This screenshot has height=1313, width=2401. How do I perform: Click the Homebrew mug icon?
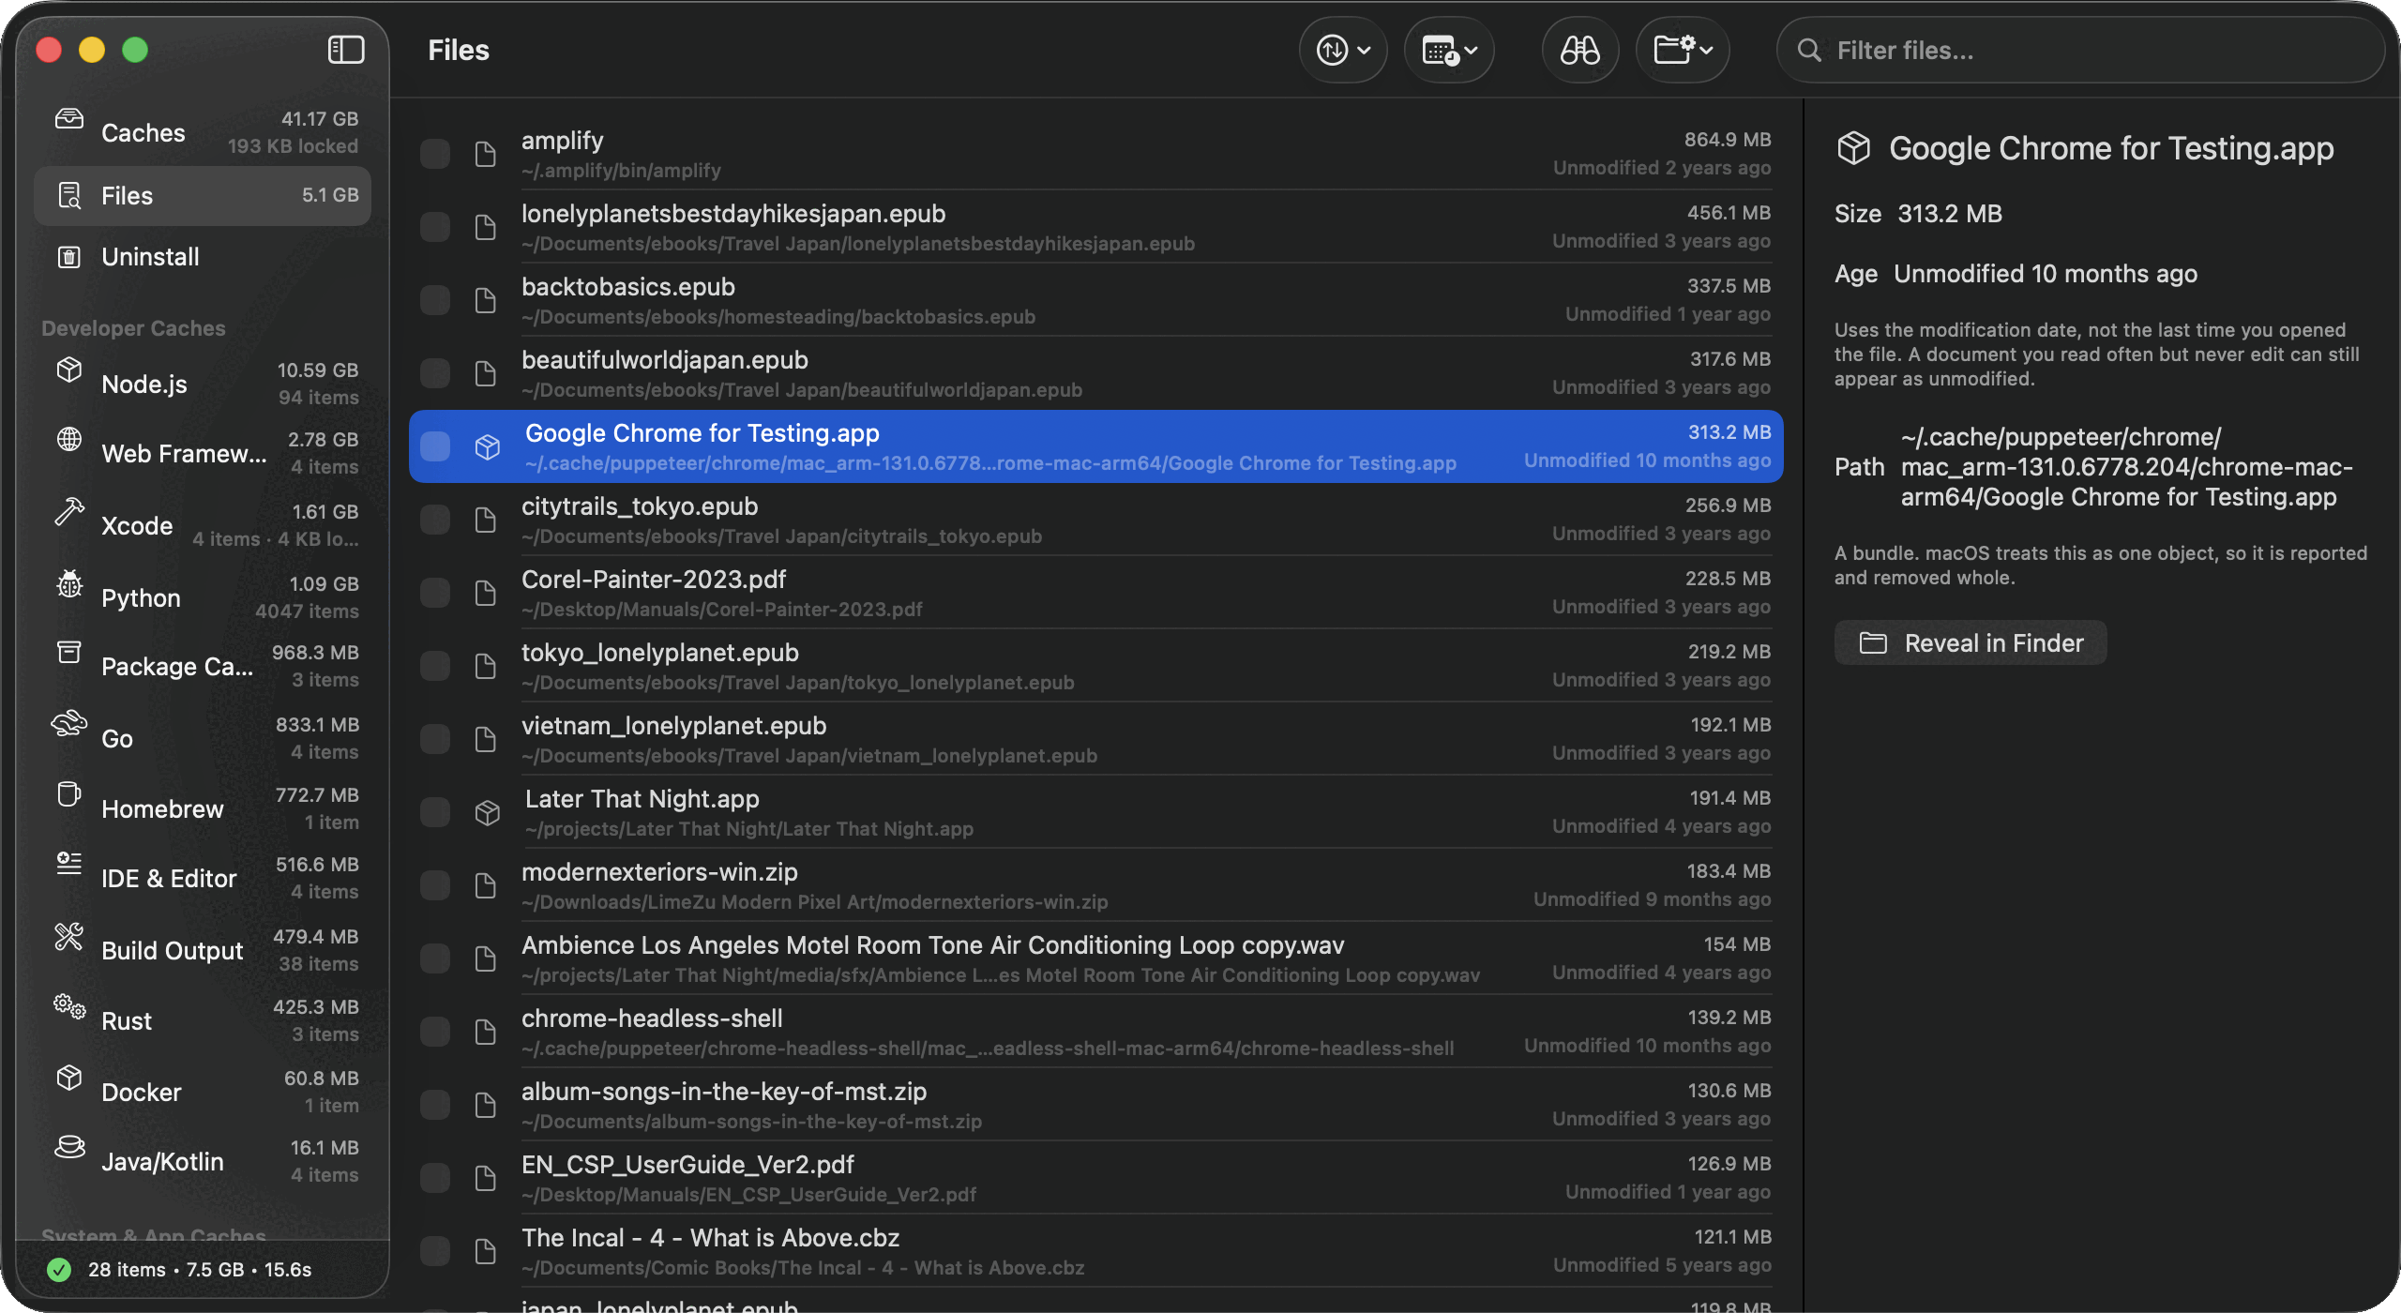tap(69, 794)
